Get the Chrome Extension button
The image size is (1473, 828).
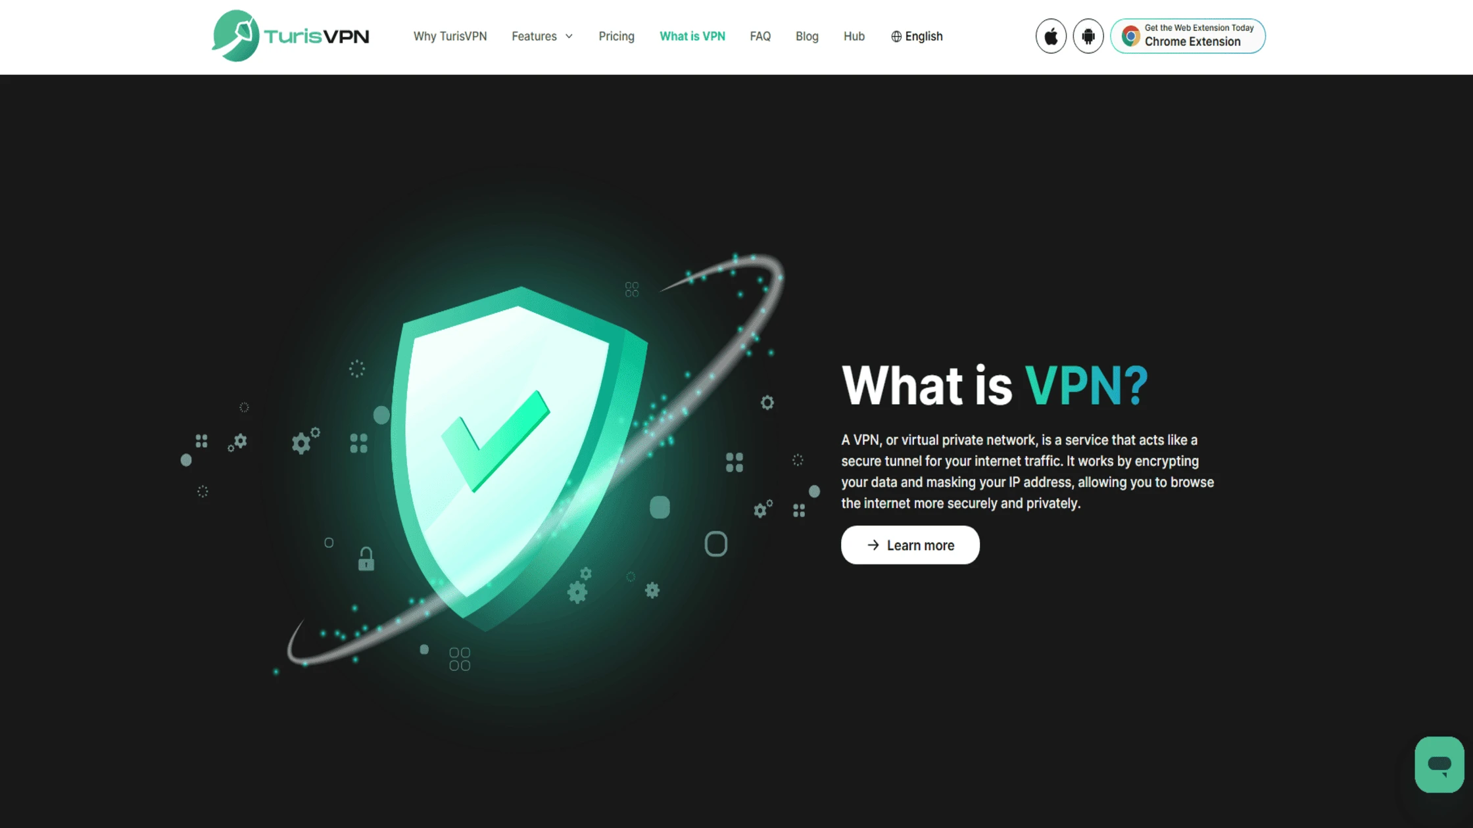tap(1188, 36)
